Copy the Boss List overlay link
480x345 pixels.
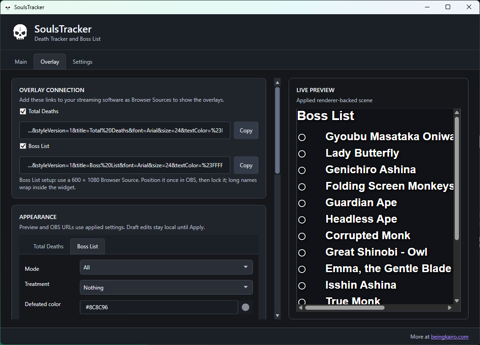click(x=246, y=165)
